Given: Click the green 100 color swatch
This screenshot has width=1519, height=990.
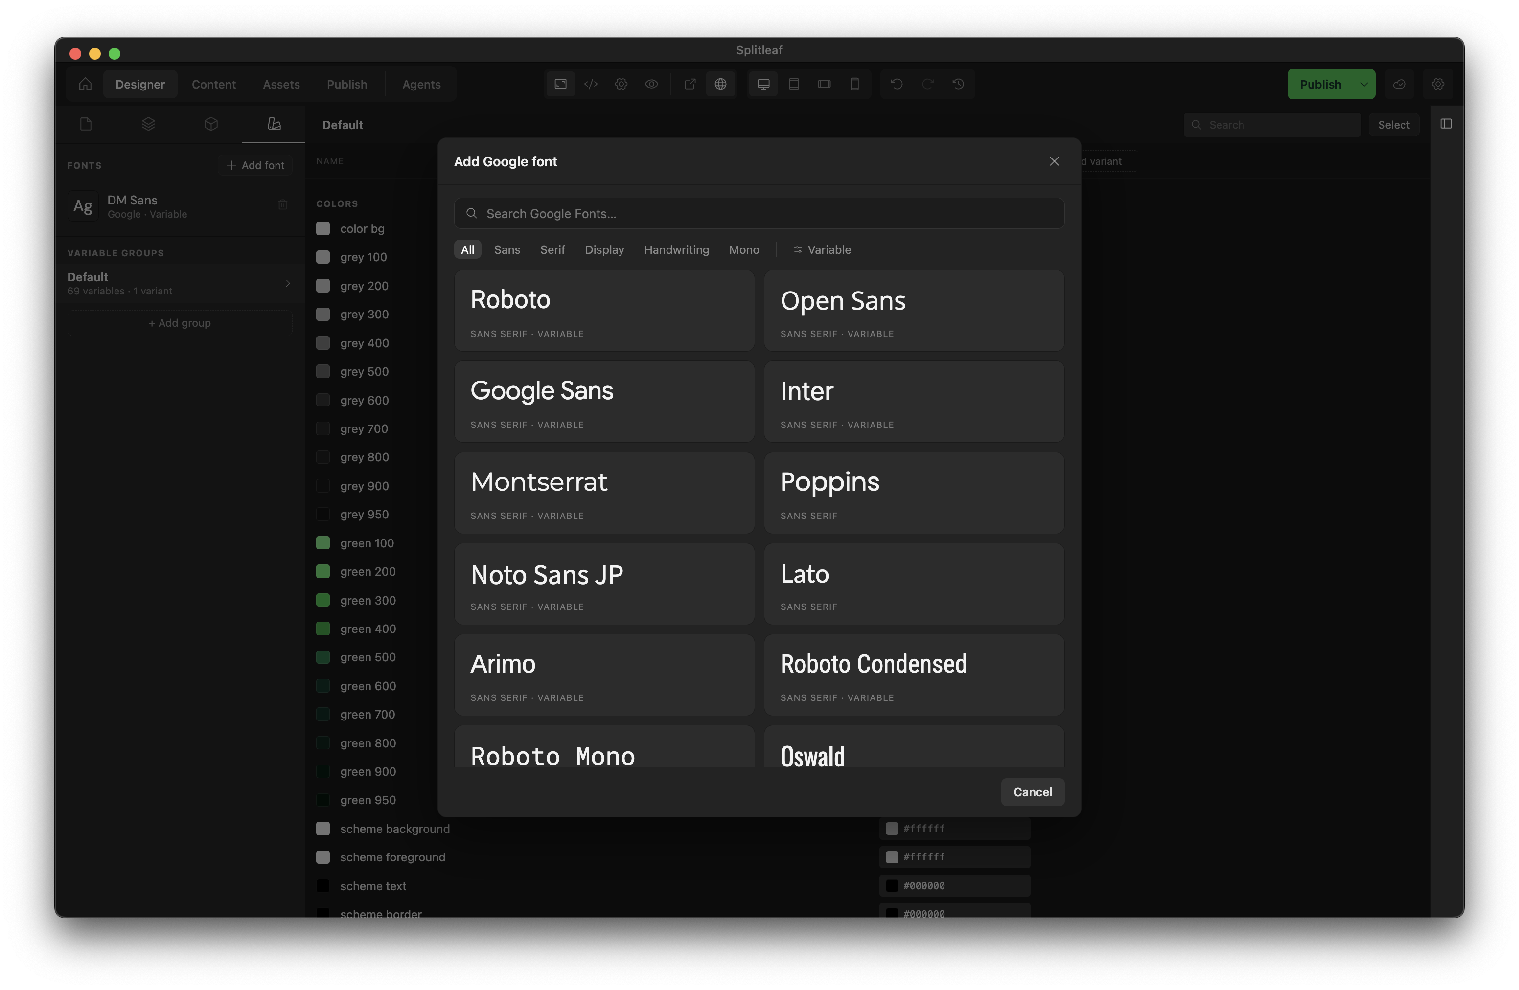Looking at the screenshot, I should (x=323, y=543).
